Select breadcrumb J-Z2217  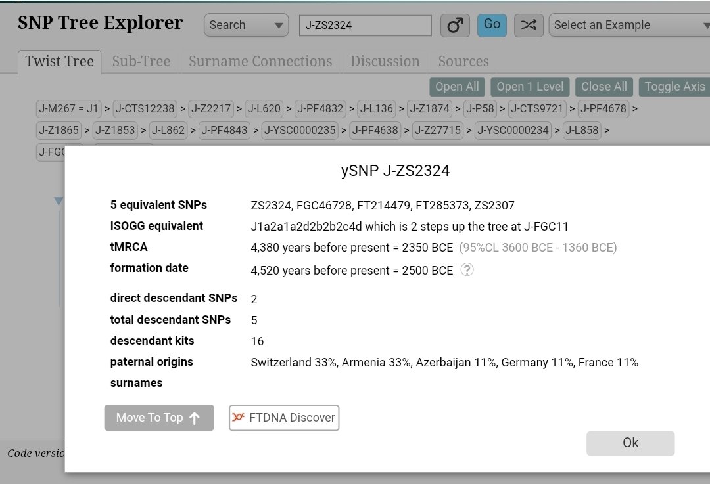pyautogui.click(x=211, y=109)
